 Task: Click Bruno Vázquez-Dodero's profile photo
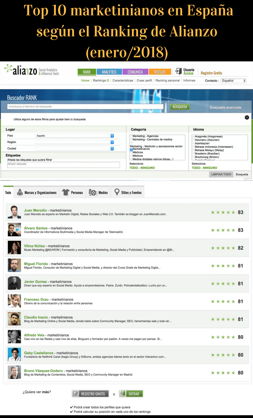[x=14, y=372]
